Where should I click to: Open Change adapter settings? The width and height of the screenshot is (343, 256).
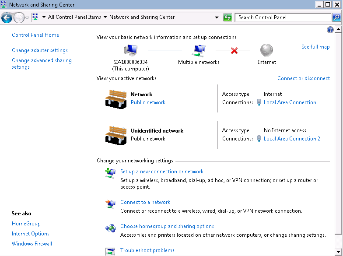pyautogui.click(x=40, y=50)
